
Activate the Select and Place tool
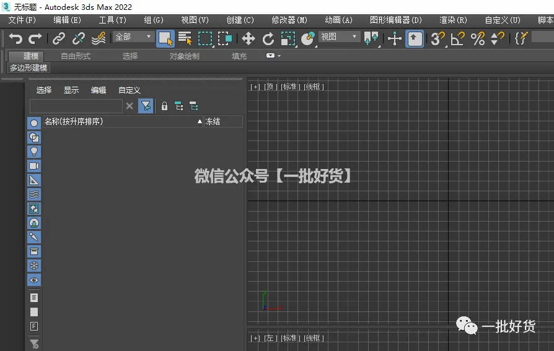click(308, 38)
